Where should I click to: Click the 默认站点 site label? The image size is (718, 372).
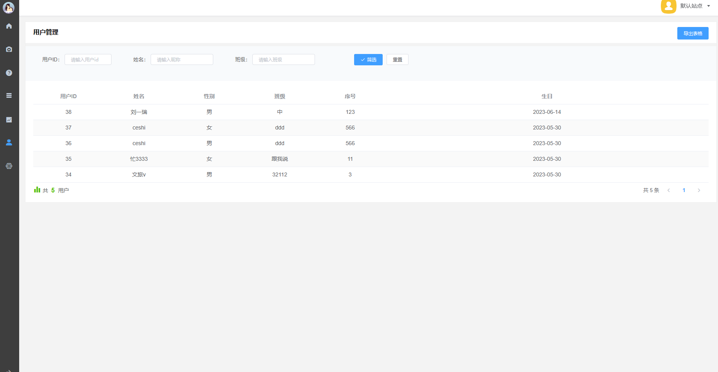click(x=691, y=6)
